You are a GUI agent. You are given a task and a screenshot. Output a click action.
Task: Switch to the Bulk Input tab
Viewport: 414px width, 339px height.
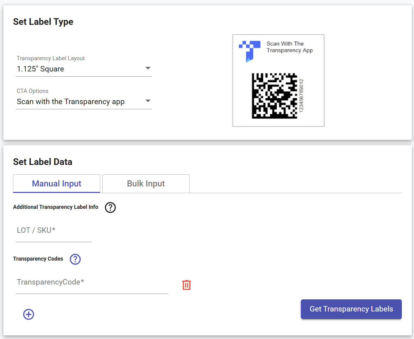point(146,183)
